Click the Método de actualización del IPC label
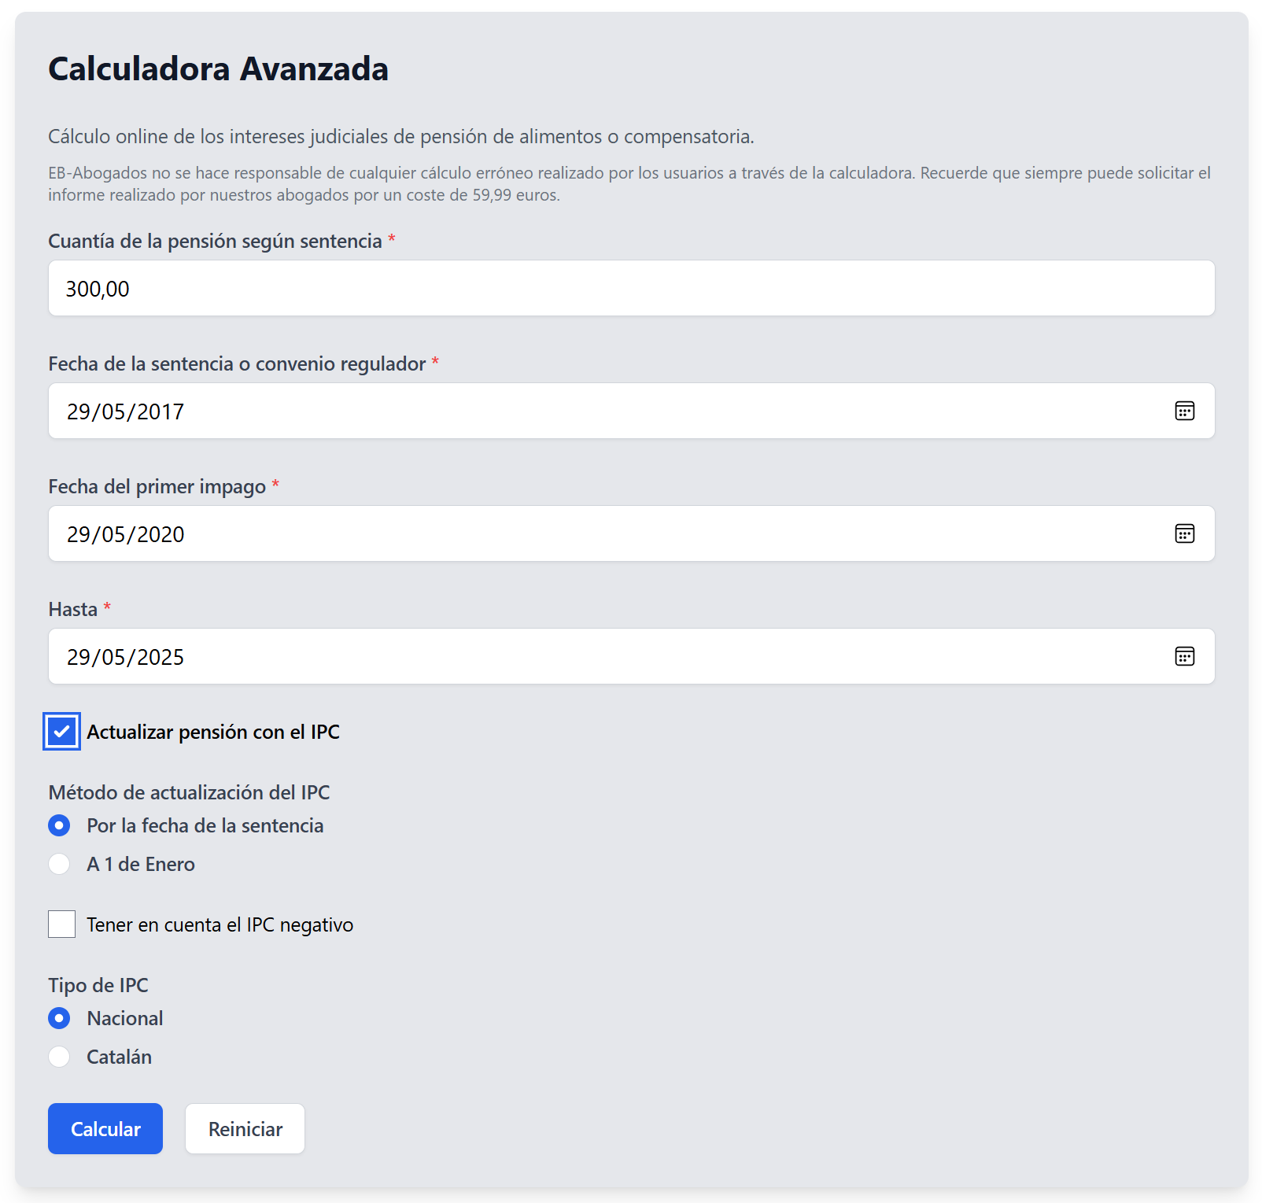 click(x=190, y=792)
